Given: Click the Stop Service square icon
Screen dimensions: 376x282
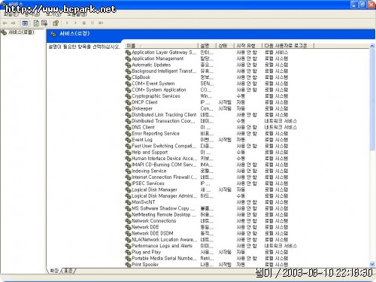Looking at the screenshot, I should click(84, 23).
